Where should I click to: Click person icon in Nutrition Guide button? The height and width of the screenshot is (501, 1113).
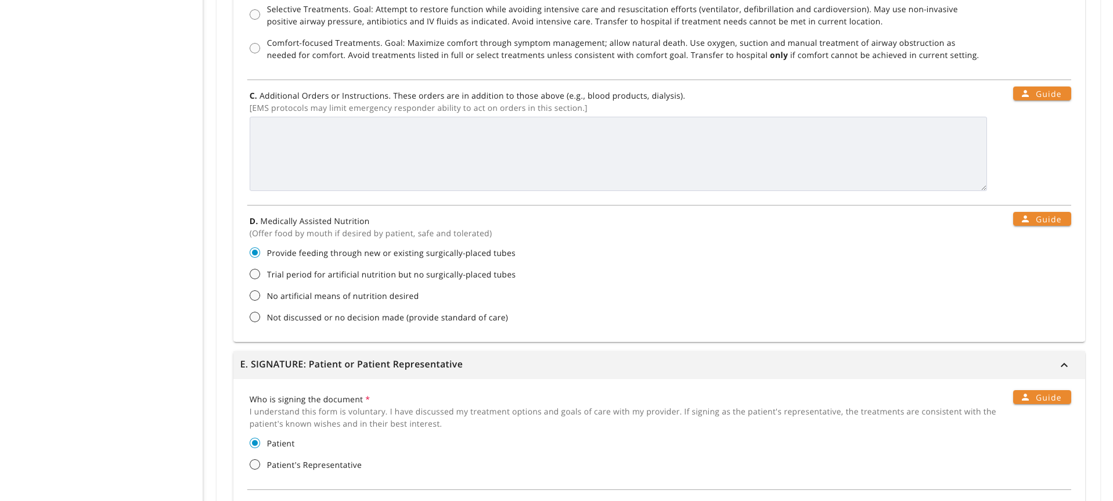[x=1025, y=219]
